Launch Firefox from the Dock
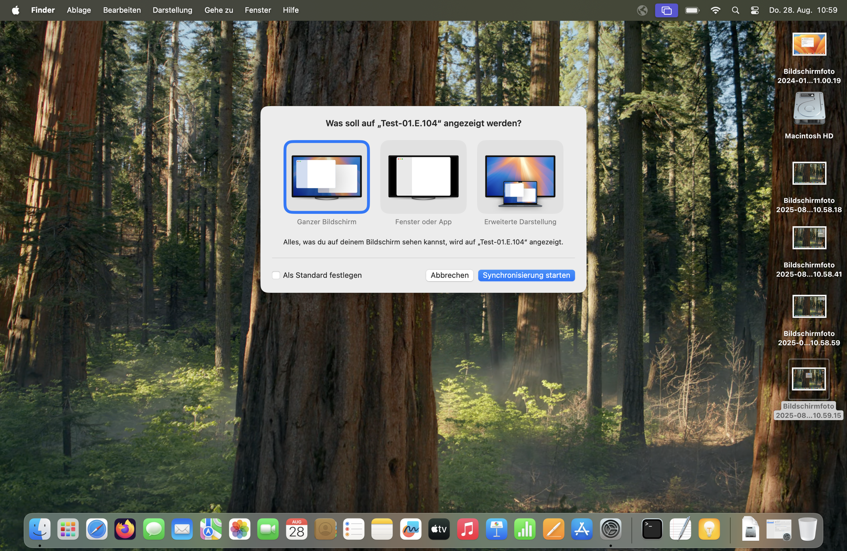 [x=125, y=529]
